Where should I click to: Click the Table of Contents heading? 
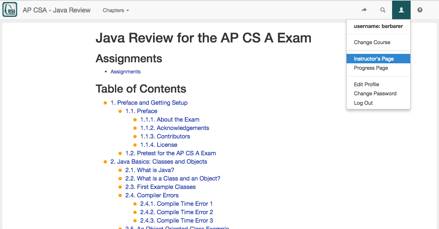141,89
